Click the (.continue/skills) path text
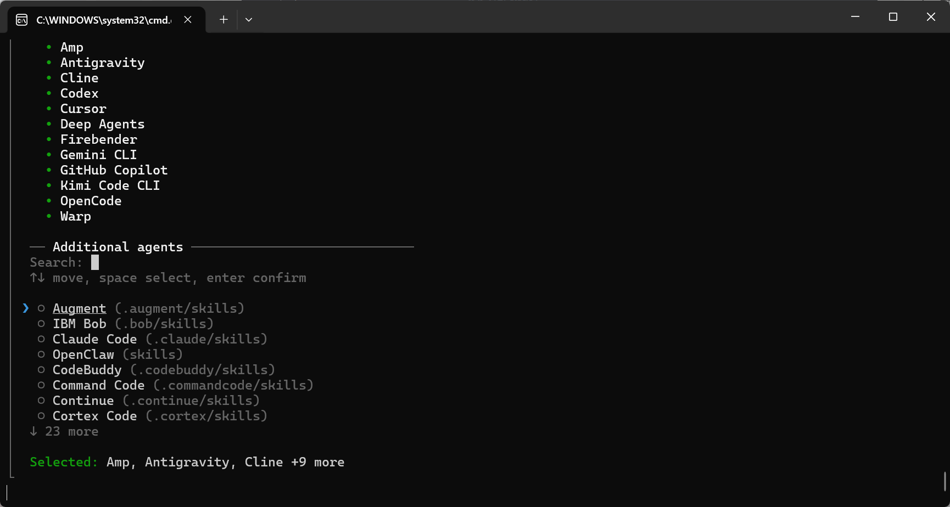950x507 pixels. (x=191, y=401)
